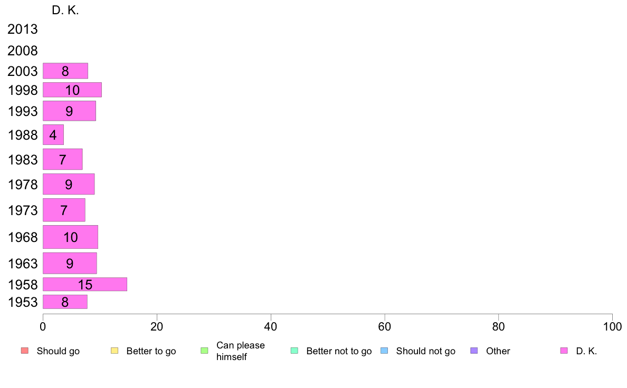The image size is (627, 388).
Task: Click the green Can please himself swatch
Action: (x=204, y=351)
